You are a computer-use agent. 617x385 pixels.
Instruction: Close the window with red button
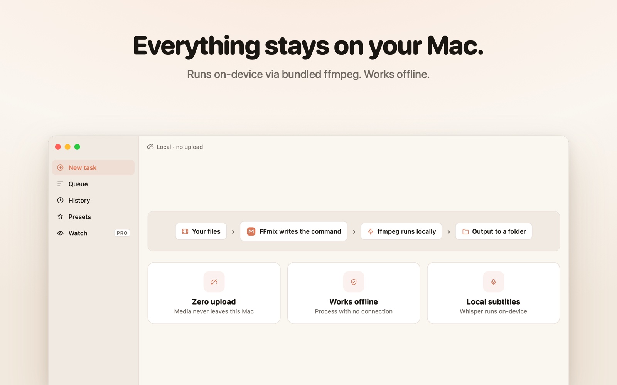point(58,147)
